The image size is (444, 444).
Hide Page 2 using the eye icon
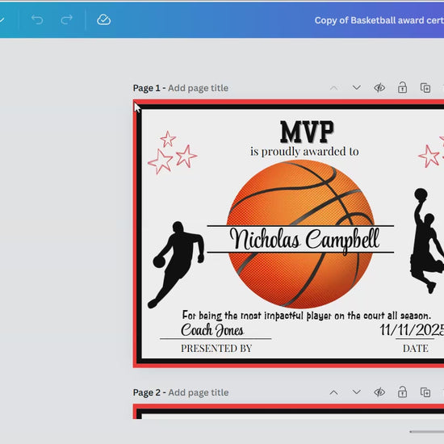click(379, 392)
